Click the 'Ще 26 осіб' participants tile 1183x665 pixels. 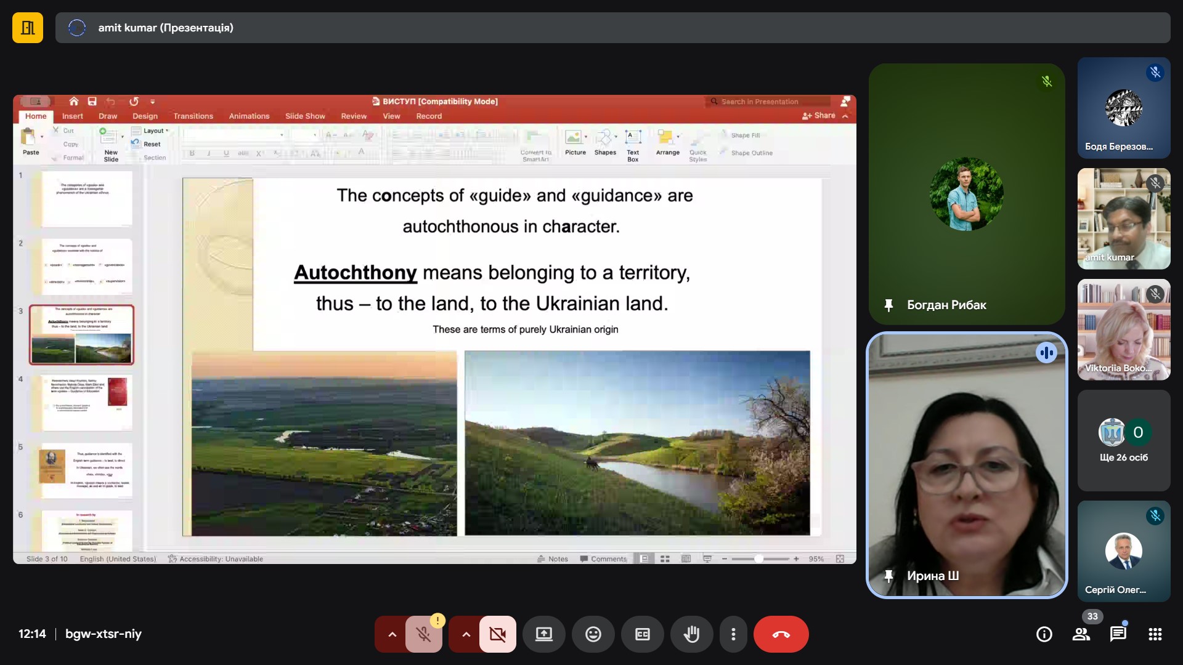(x=1123, y=440)
